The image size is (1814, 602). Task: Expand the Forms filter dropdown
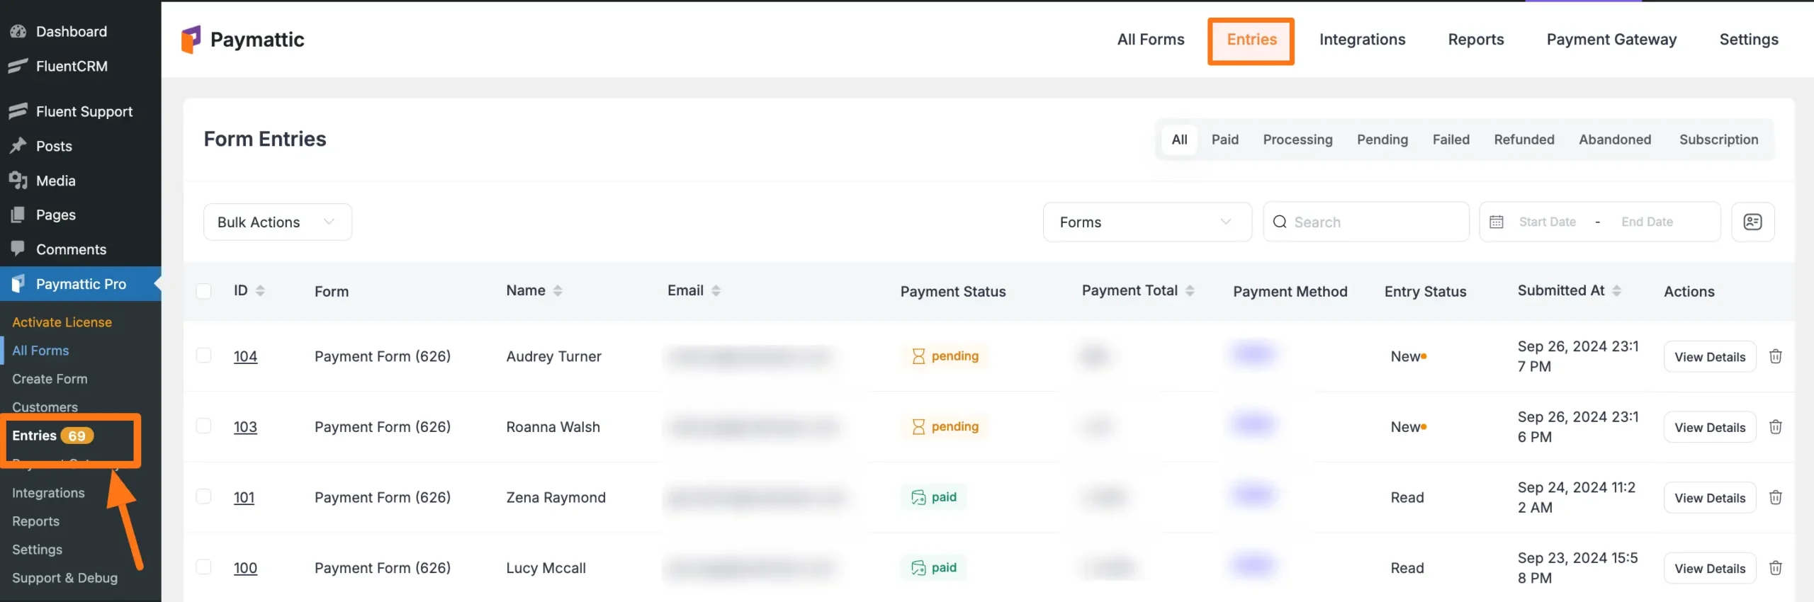click(x=1147, y=222)
